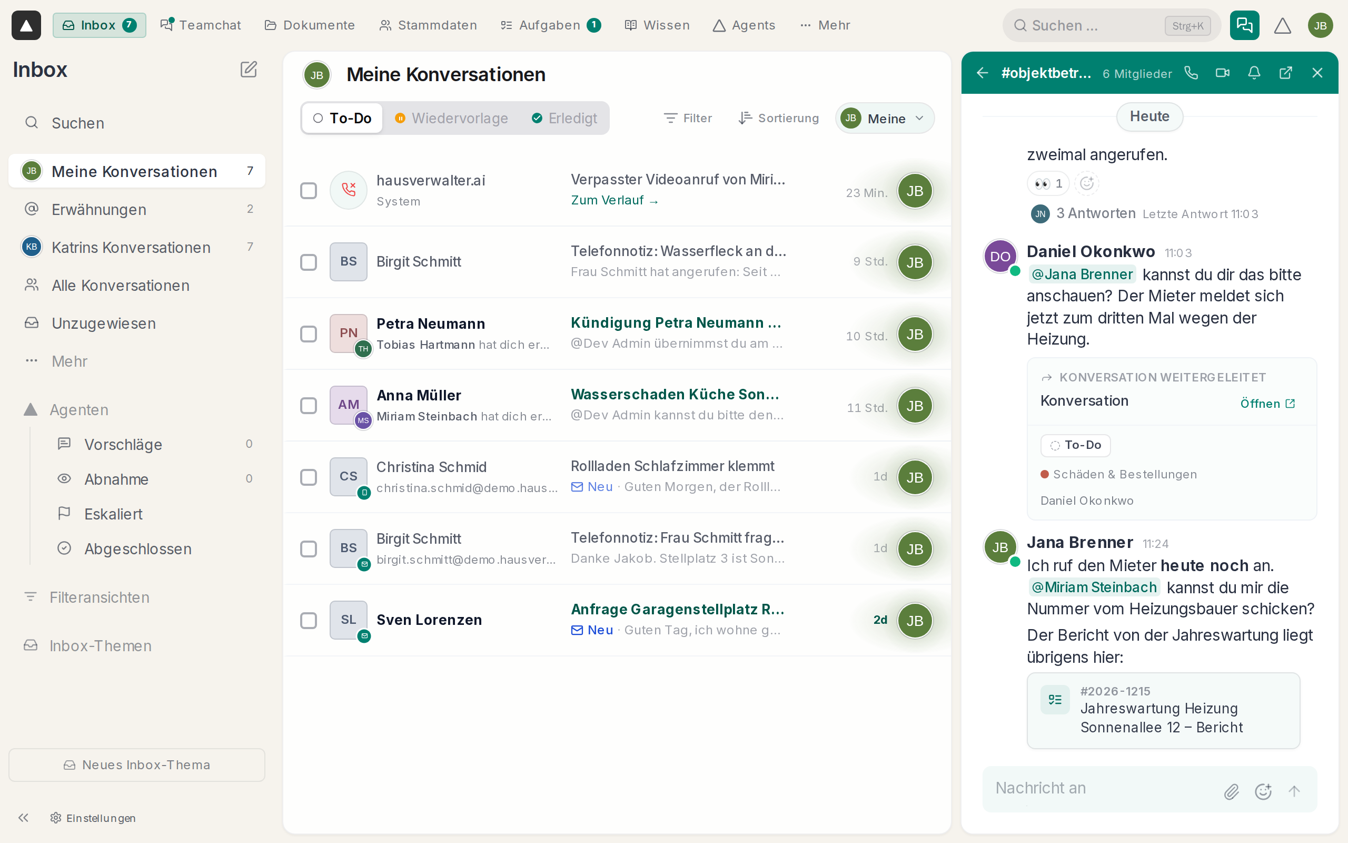Select the hausverwalter.ai conversation checkbox
The width and height of the screenshot is (1348, 843).
(309, 191)
